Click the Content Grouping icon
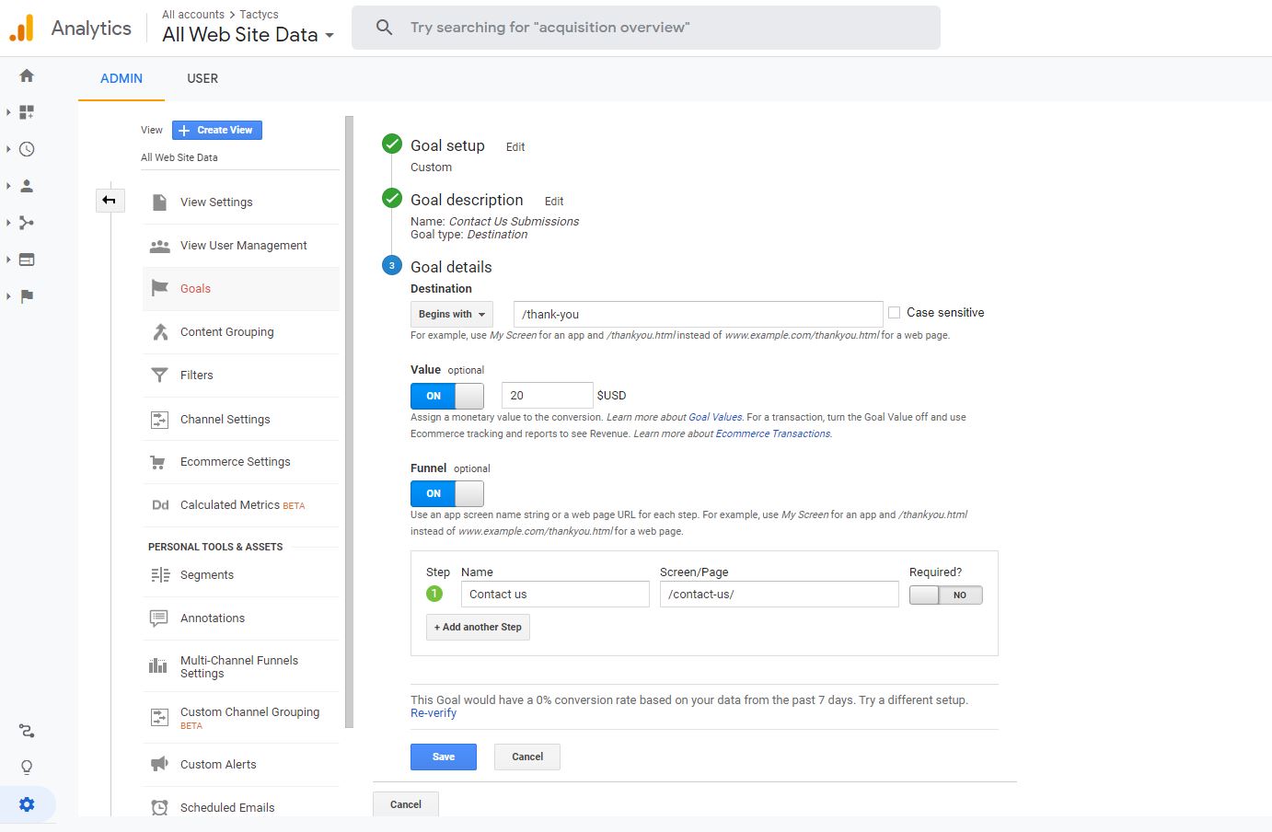Viewport: 1272px width, 832px height. (x=159, y=332)
